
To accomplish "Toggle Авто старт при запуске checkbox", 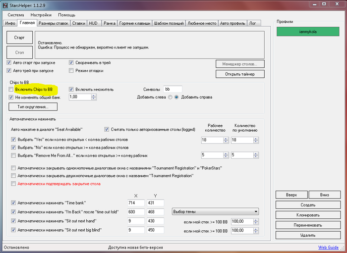I will 9,63.
